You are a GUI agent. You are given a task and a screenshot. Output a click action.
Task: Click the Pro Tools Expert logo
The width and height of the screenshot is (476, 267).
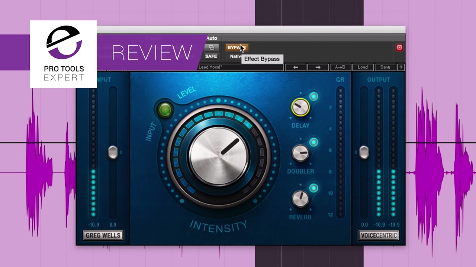point(63,54)
